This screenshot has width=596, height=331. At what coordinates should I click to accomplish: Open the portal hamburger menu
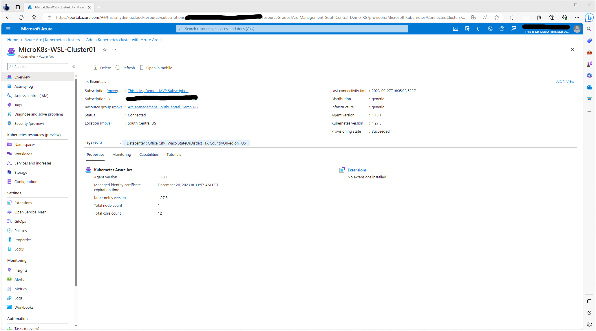tap(8, 29)
